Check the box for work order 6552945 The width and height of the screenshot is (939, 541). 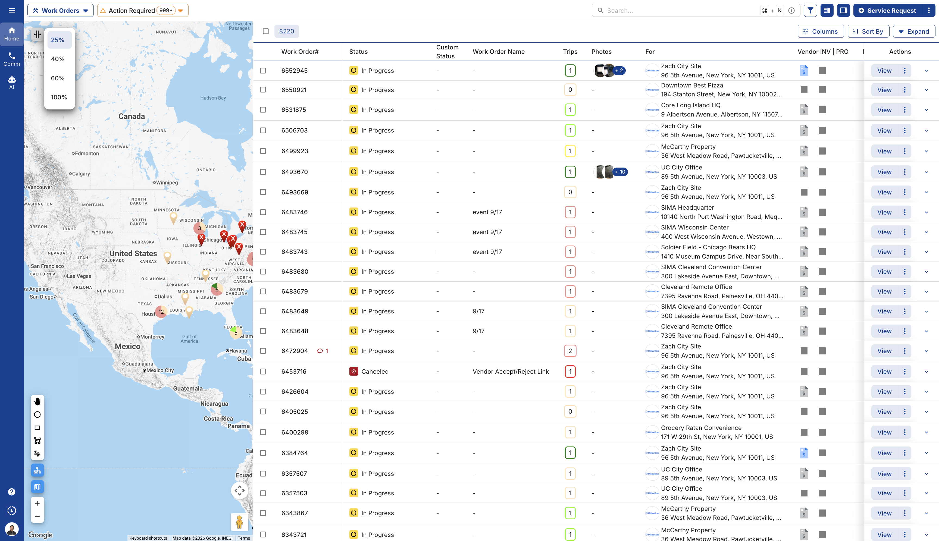[263, 71]
